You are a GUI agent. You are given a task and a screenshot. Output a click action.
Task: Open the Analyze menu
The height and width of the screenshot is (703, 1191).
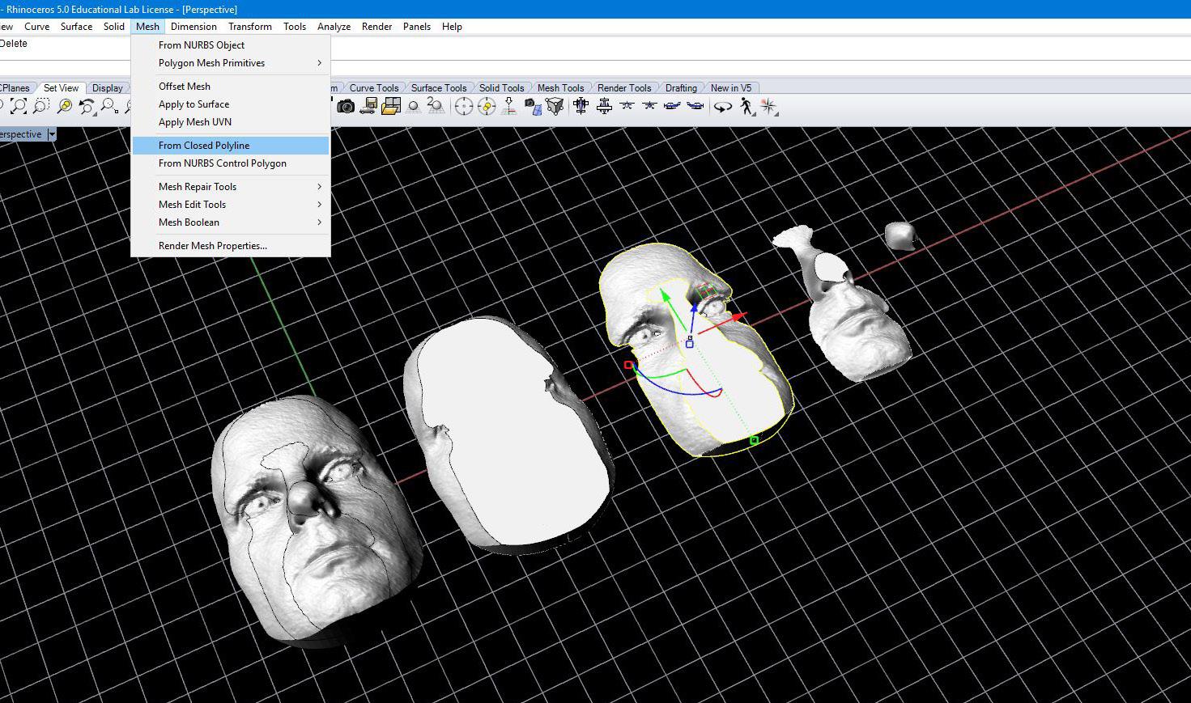(334, 27)
